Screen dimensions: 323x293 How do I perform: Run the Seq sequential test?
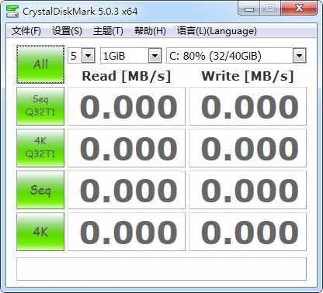pyautogui.click(x=40, y=190)
